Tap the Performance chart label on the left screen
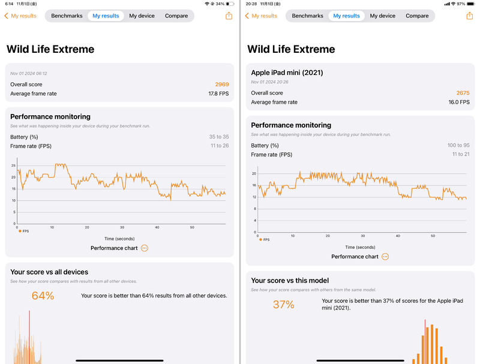Viewport: 480px width, 364px height. pyautogui.click(x=114, y=248)
